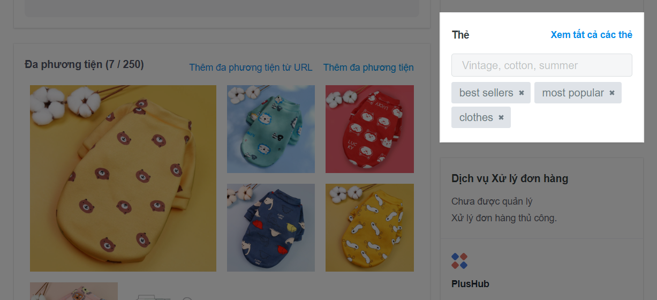
Task: Click the PlusHub logo icon
Action: click(x=459, y=261)
